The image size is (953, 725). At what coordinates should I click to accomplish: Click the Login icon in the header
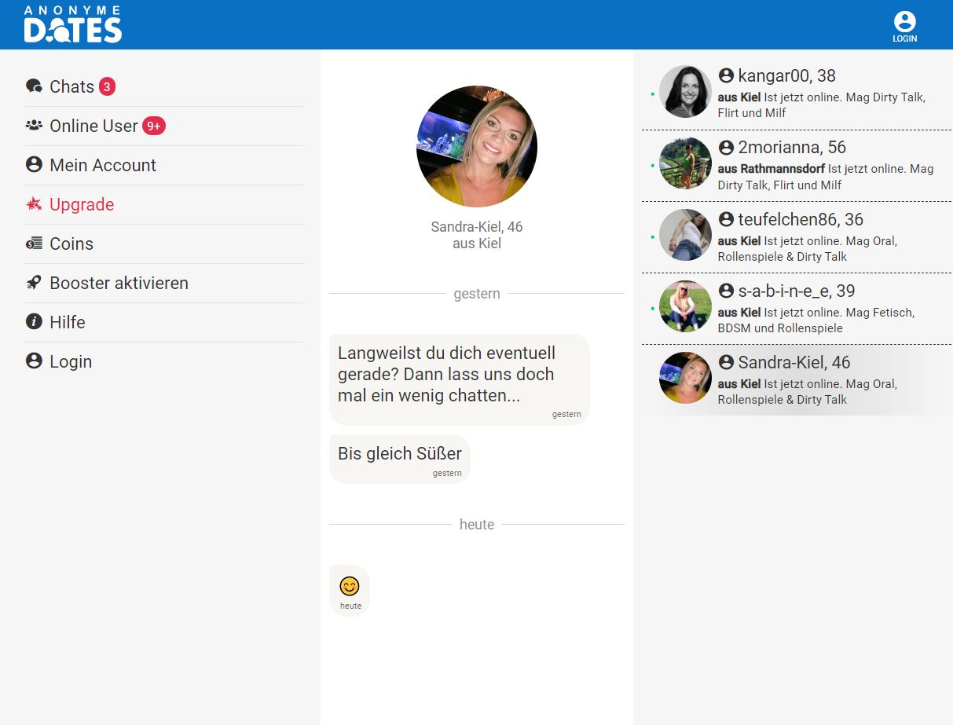(904, 26)
